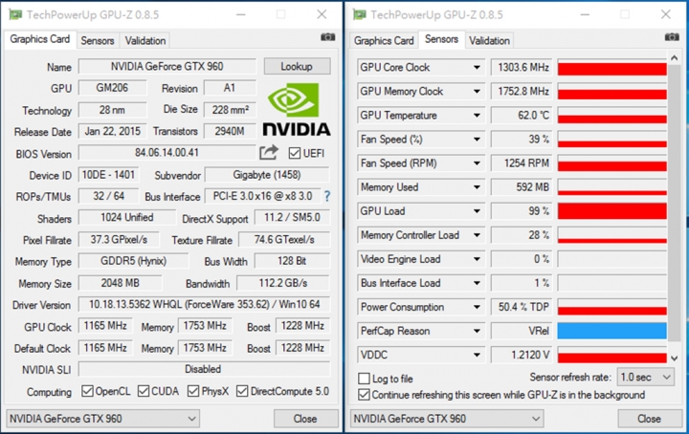Click the sensors list scroll up arrow
Image resolution: width=689 pixels, height=434 pixels.
[675, 57]
